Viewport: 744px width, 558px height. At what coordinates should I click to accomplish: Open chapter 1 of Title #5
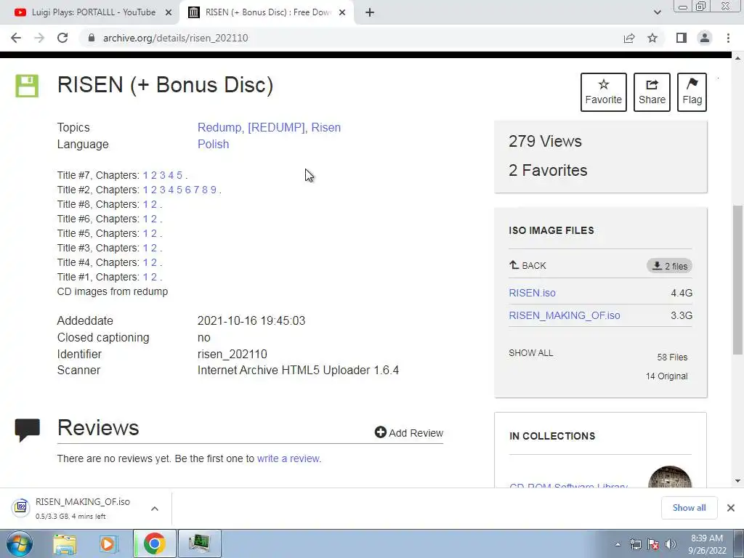[145, 234]
